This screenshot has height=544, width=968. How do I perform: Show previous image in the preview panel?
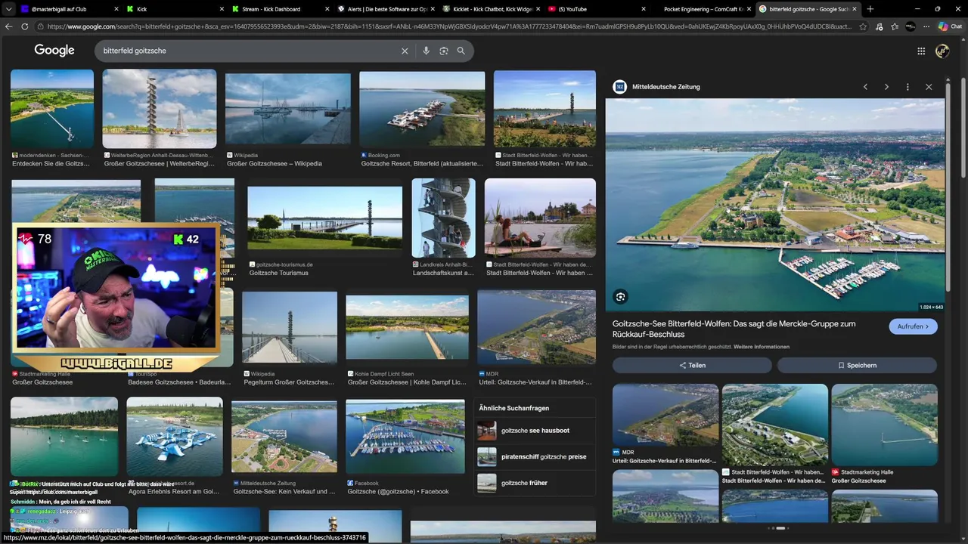click(866, 87)
